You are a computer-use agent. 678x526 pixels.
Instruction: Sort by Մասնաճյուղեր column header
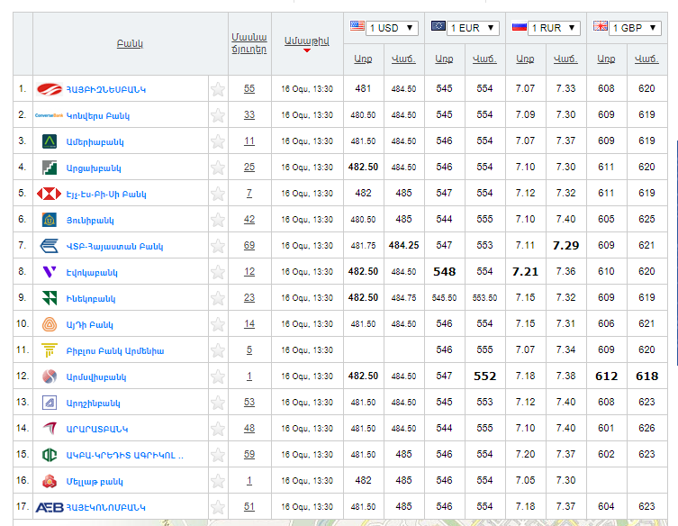click(249, 43)
